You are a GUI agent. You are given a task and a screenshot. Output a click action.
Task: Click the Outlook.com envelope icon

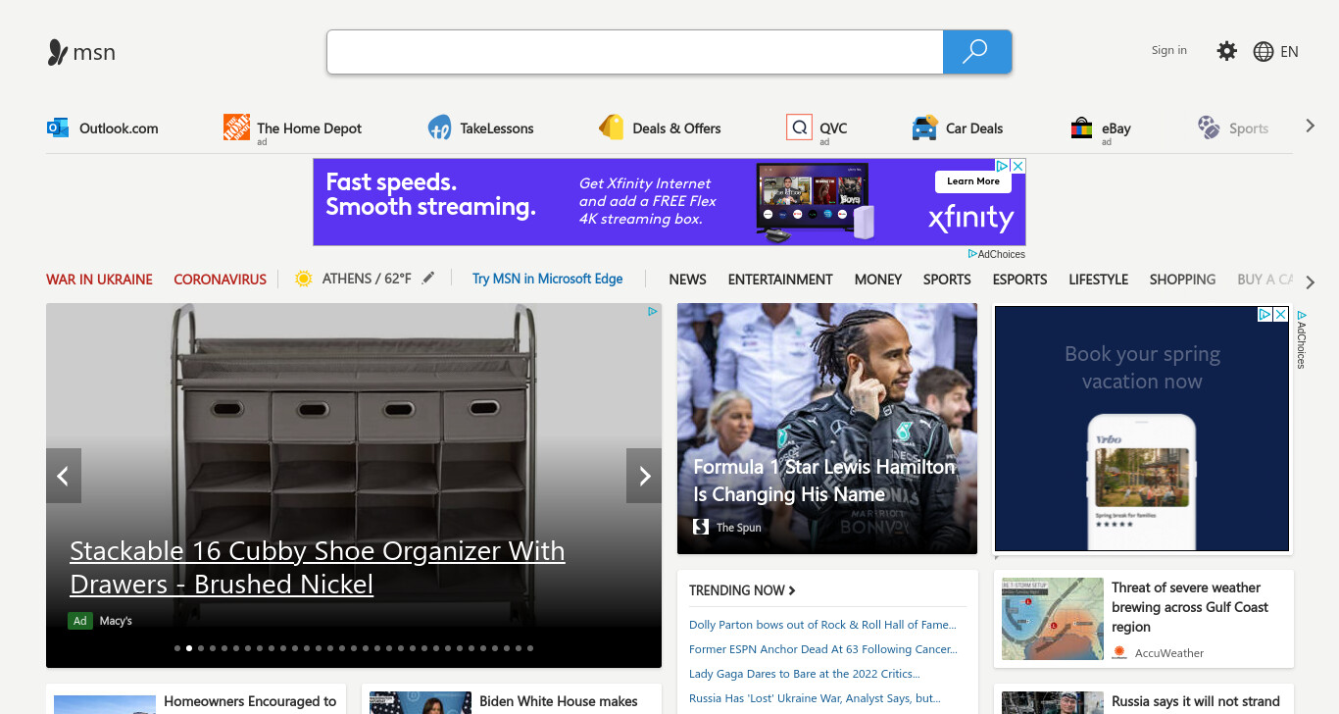click(58, 127)
